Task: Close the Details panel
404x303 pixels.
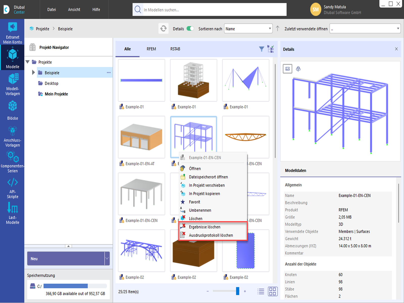Action: coord(396,49)
